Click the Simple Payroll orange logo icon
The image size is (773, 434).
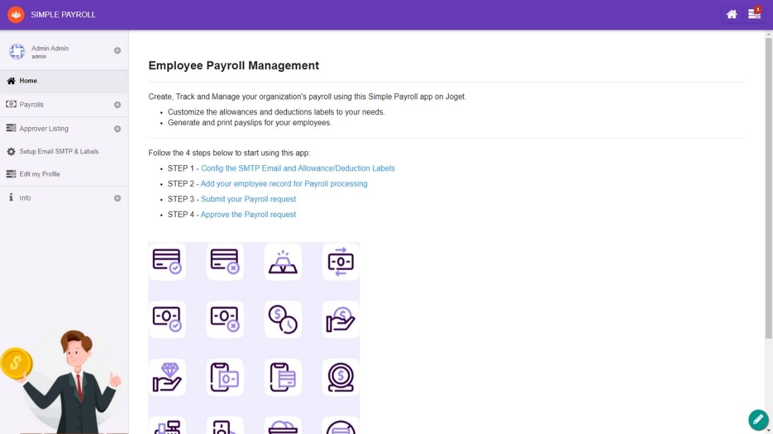point(16,14)
